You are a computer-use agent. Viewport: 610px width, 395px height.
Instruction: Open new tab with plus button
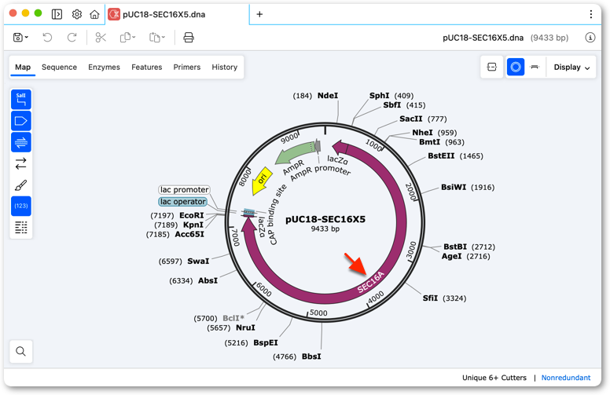259,14
